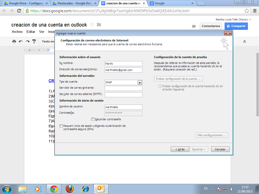Open Windows Explorer from taskbar
Image resolution: width=259 pixels, height=194 pixels.
23,189
